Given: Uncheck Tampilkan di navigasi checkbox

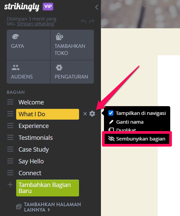Looking at the screenshot, I should click(111, 113).
